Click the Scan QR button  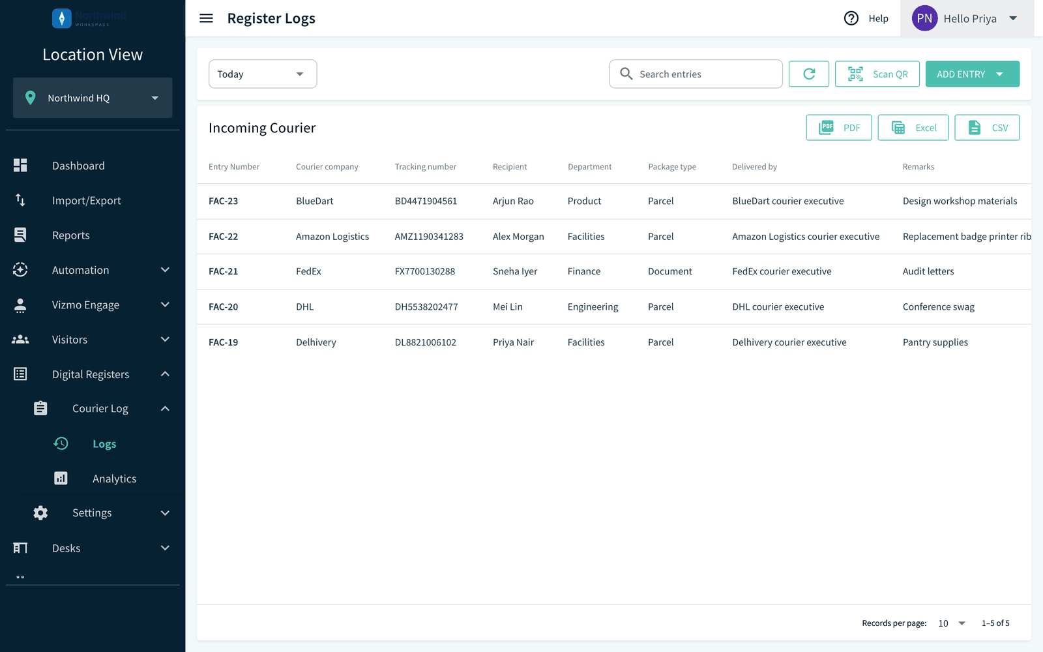[x=877, y=74]
